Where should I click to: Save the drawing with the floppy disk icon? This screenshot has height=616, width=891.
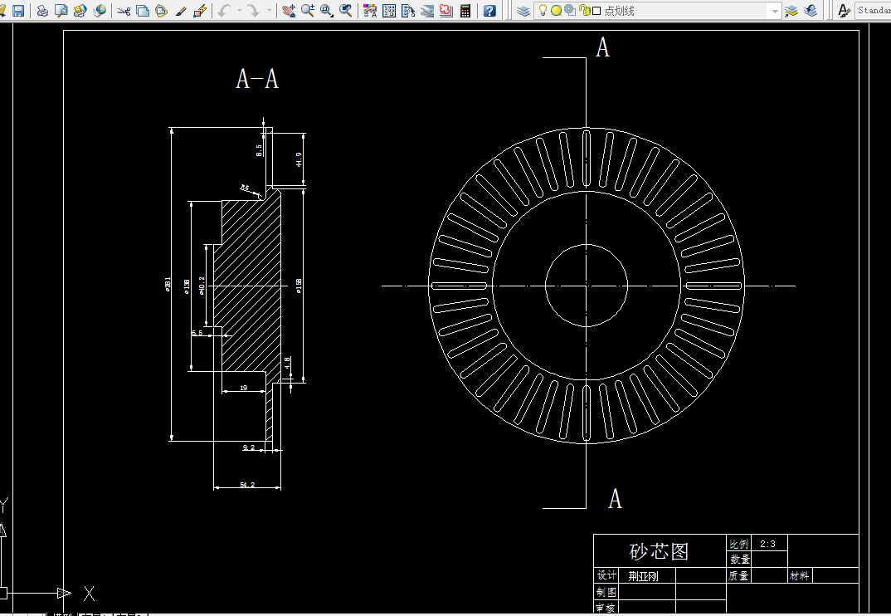(x=18, y=10)
